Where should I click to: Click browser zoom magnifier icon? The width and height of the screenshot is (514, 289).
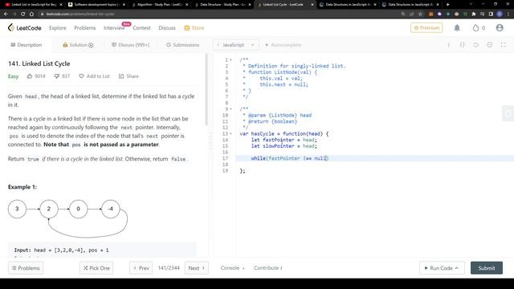pos(403,14)
